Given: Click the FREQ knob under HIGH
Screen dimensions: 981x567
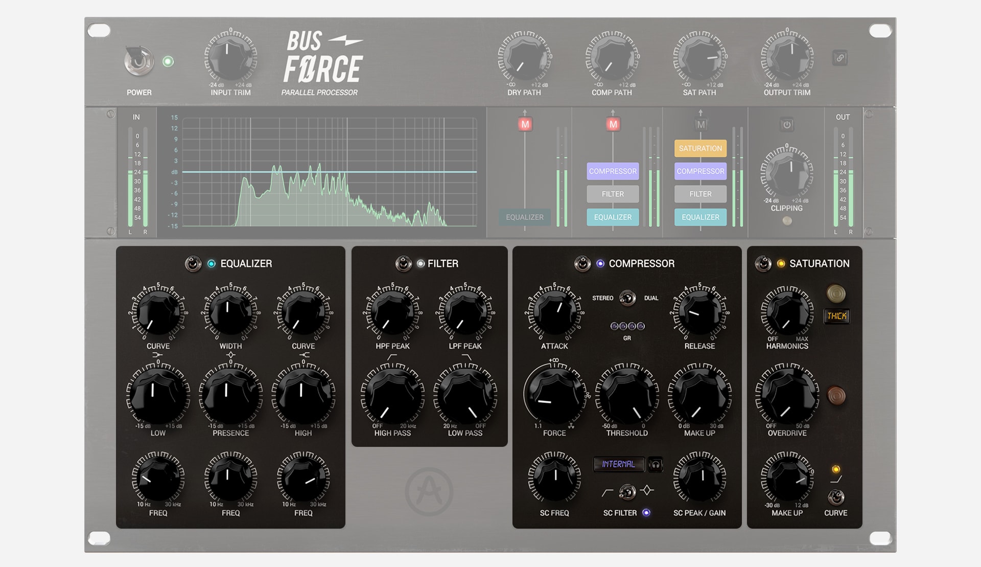Looking at the screenshot, I should (303, 478).
